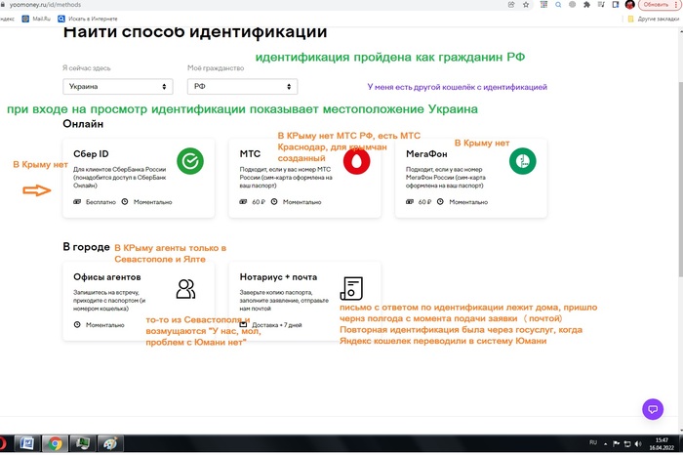Click the Сбер ID green checkmark icon

190,161
